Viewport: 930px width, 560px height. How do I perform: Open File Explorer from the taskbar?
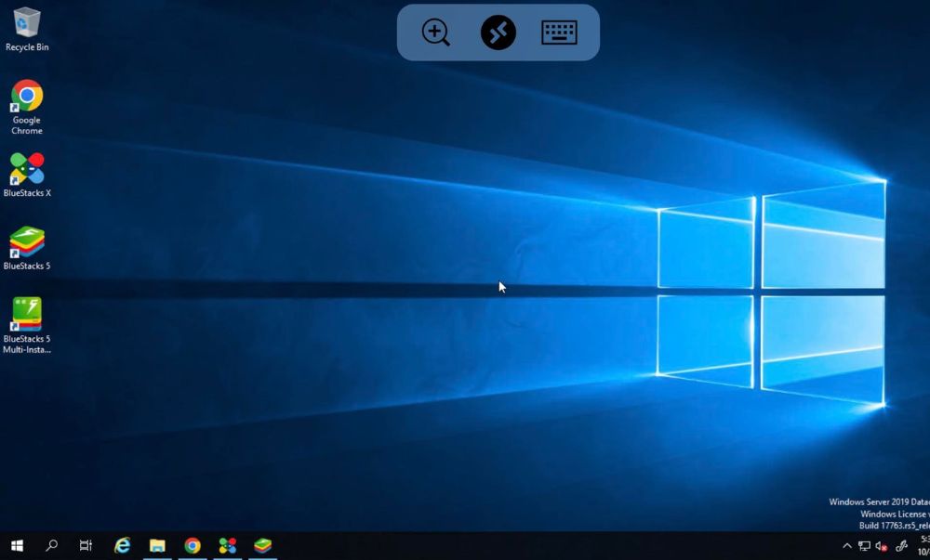tap(157, 546)
